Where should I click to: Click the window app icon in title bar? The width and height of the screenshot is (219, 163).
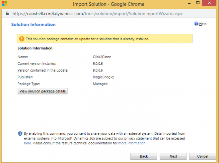click(5, 4)
